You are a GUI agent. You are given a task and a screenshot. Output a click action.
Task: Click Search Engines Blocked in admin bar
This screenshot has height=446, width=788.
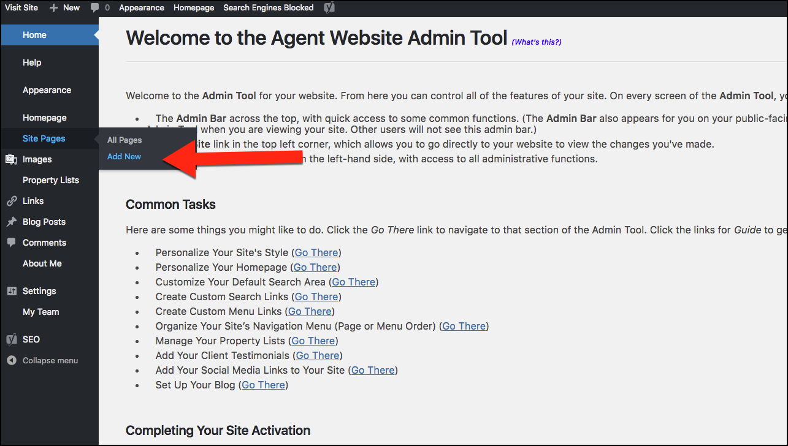click(268, 8)
